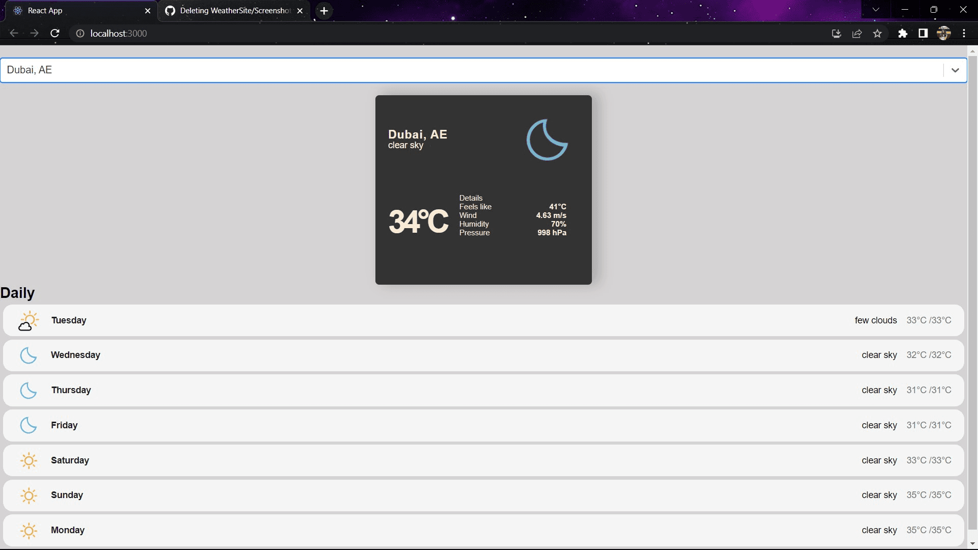Screen dimensions: 978x550
Task: Click the browser back navigation button
Action: click(14, 33)
